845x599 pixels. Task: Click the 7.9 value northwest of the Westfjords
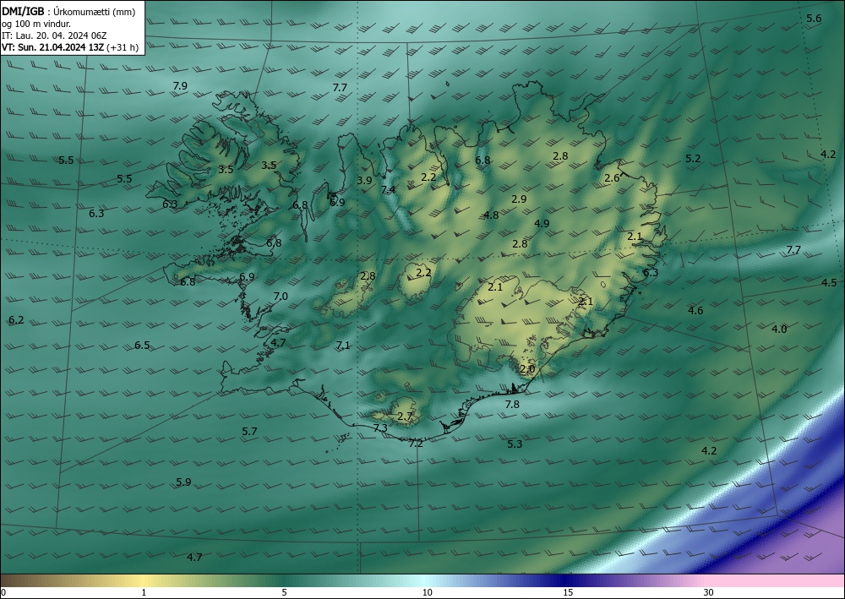[180, 85]
